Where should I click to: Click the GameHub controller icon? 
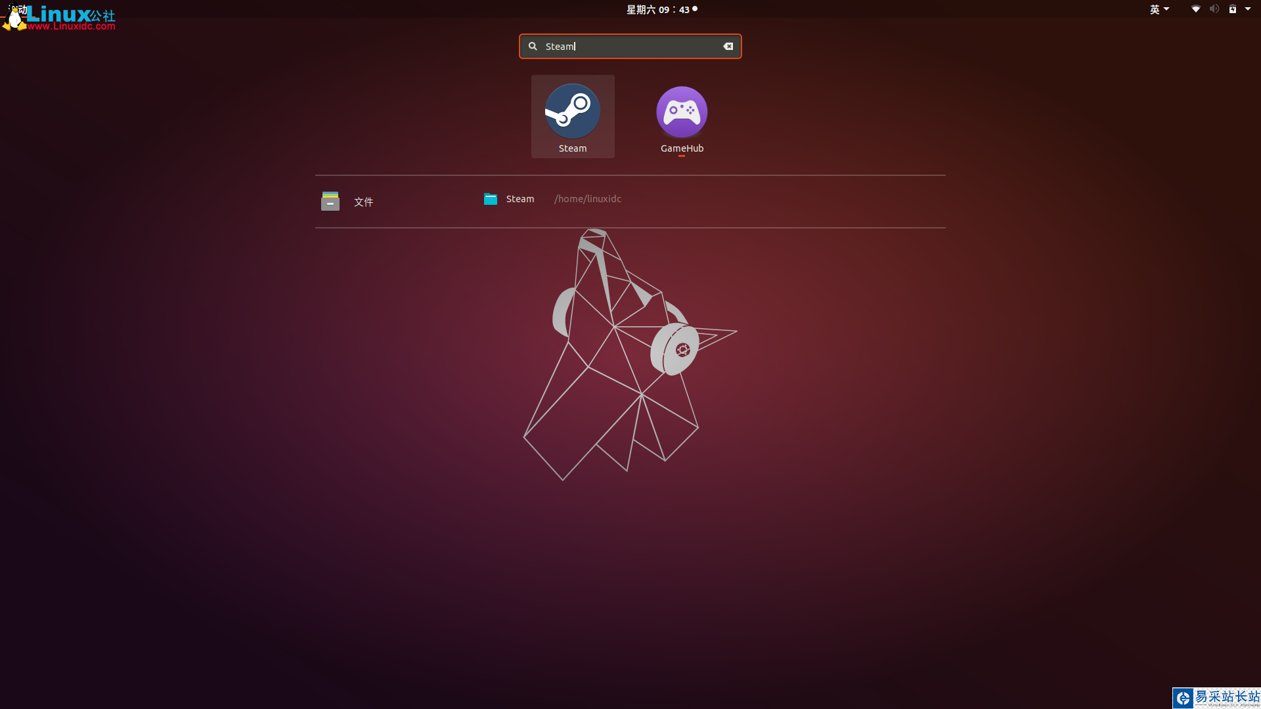point(682,111)
